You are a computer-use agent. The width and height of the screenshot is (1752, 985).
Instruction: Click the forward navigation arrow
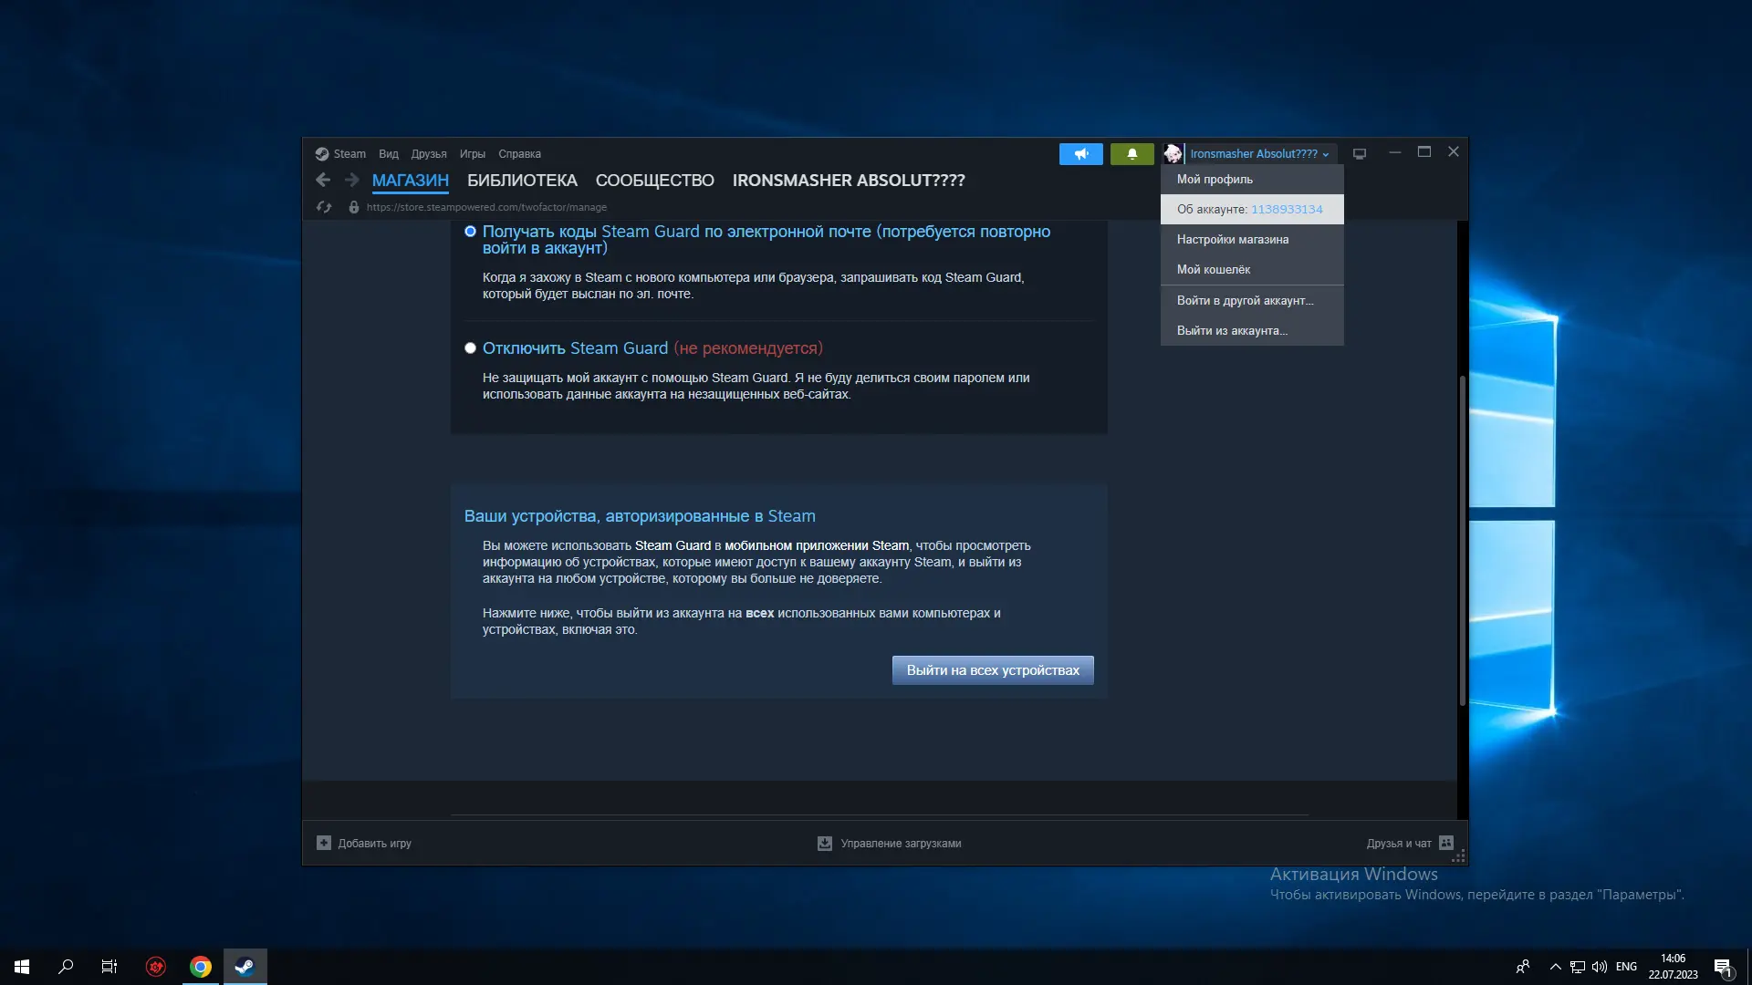(x=351, y=181)
